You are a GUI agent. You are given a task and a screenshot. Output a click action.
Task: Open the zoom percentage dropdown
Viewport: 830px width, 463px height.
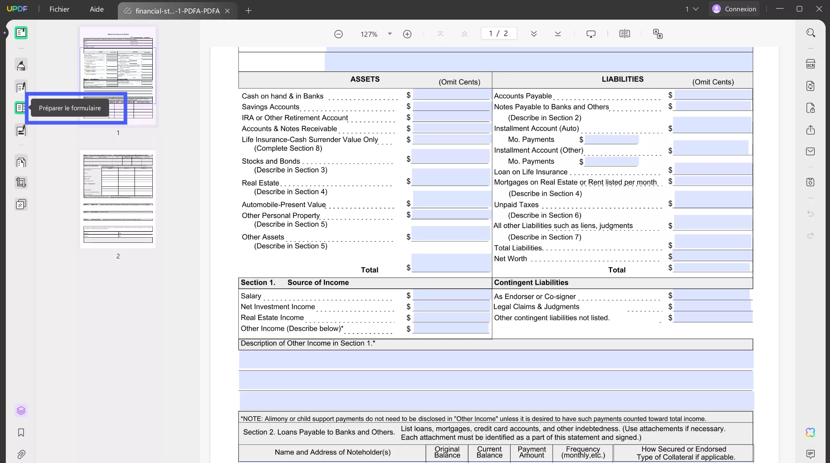[x=390, y=34]
